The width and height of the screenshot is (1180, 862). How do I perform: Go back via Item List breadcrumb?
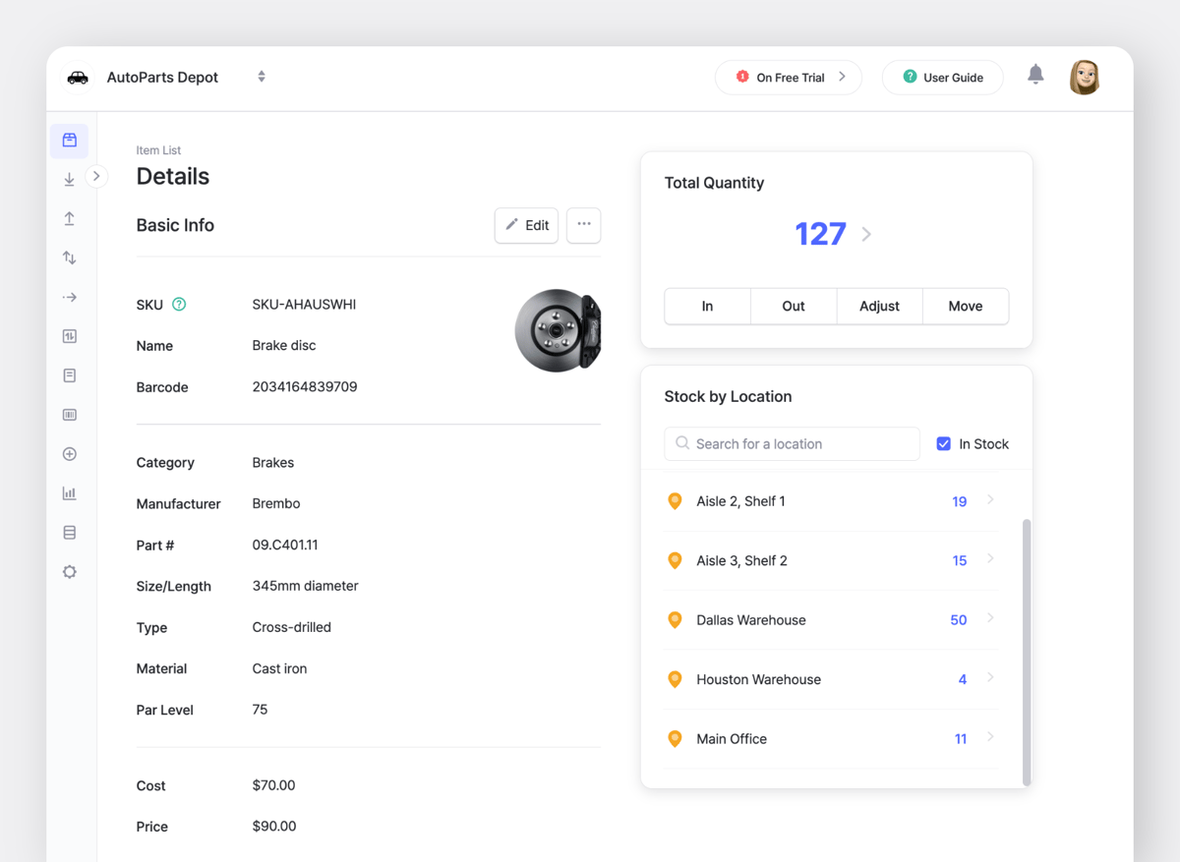coord(158,150)
